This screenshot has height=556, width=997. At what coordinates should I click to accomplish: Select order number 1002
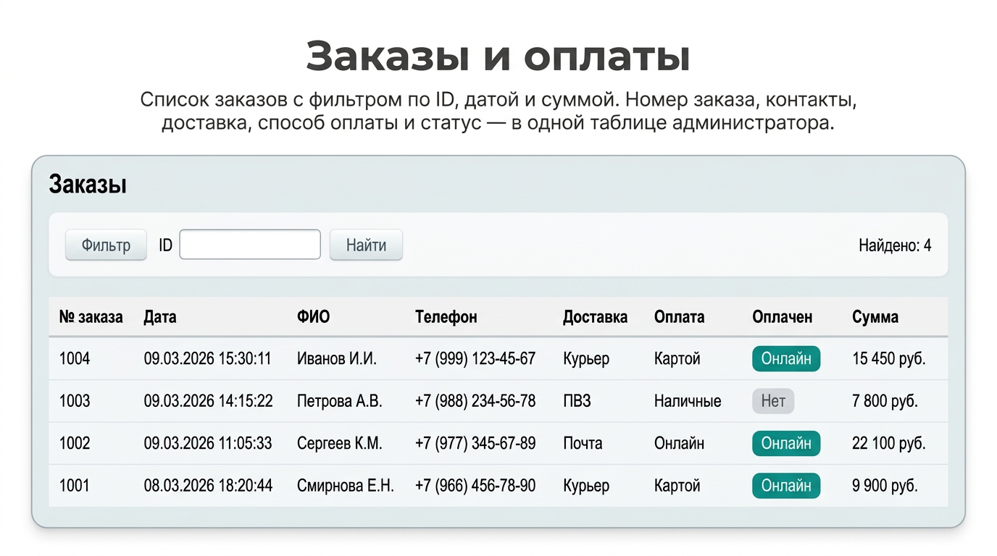[75, 443]
